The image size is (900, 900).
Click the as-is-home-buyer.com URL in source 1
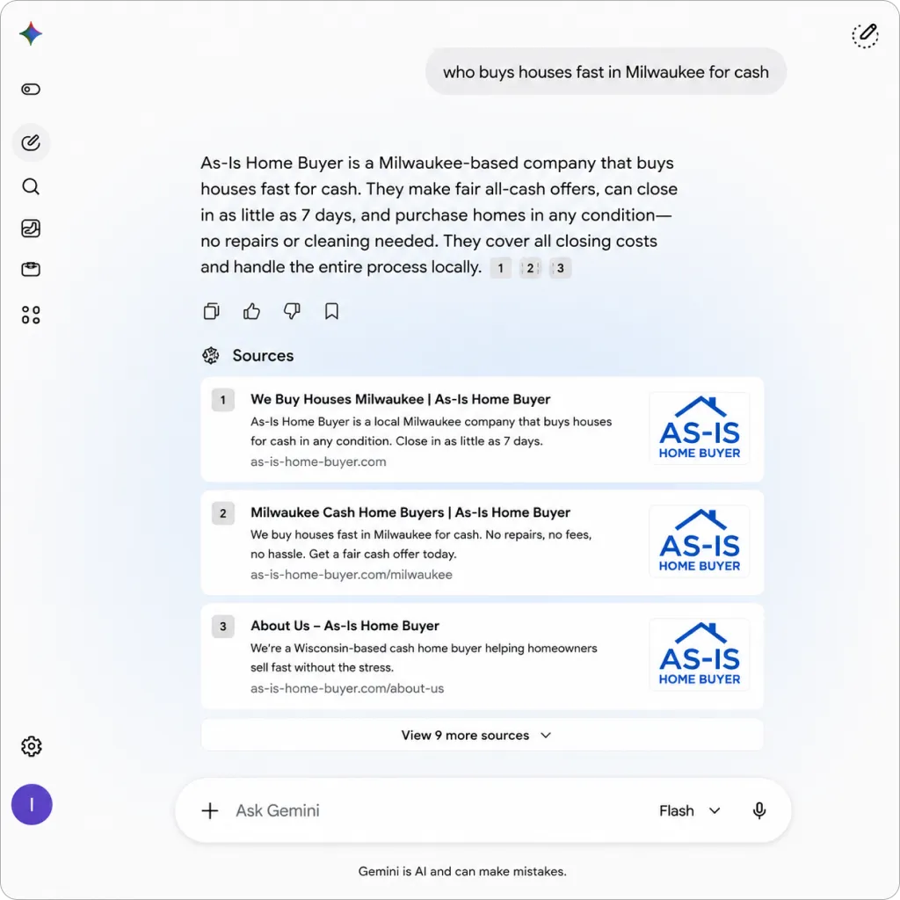click(x=318, y=461)
